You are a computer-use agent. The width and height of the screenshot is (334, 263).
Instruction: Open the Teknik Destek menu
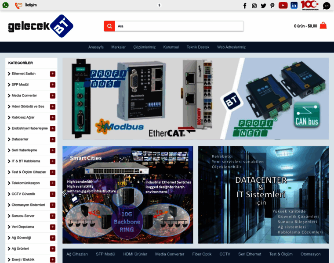[x=198, y=47]
